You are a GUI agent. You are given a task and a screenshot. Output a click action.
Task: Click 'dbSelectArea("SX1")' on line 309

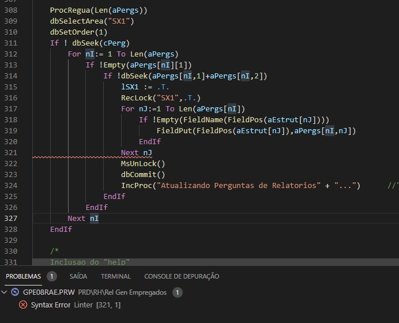92,21
